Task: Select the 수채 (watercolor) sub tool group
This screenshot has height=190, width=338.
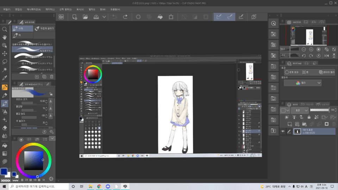Action: pos(23,28)
